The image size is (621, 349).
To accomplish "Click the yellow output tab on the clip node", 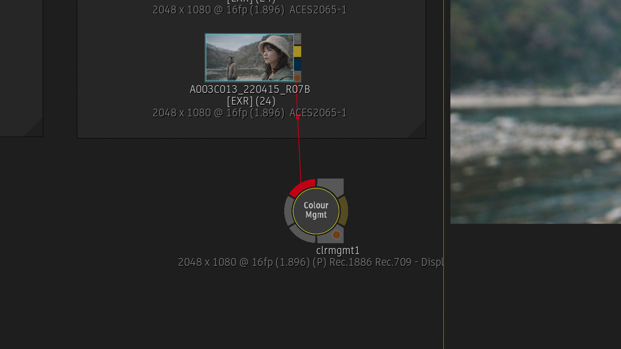I will [298, 51].
